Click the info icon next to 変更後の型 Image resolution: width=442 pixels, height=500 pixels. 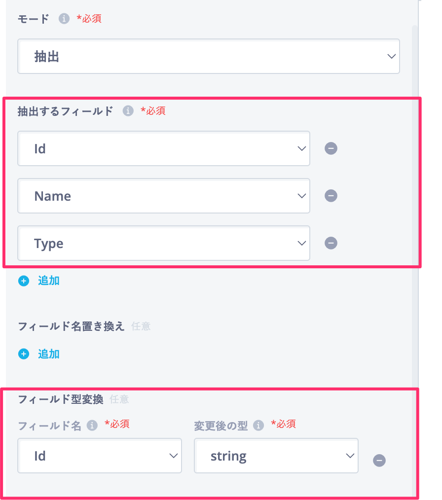pyautogui.click(x=258, y=426)
